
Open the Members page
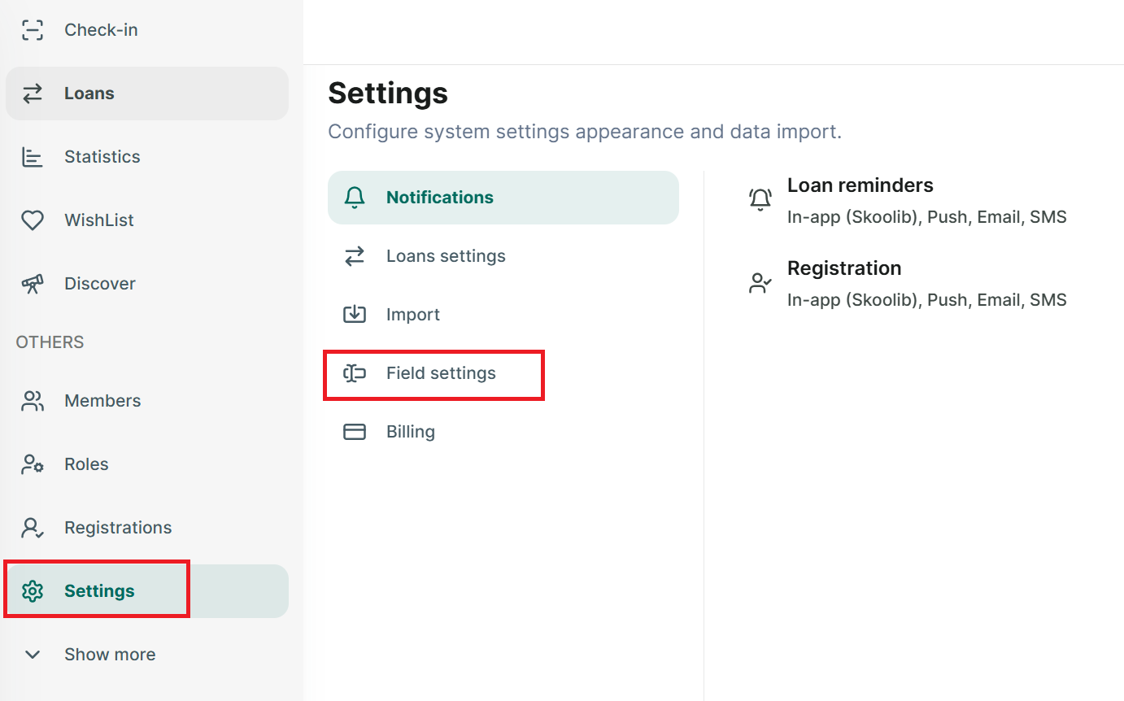coord(147,401)
